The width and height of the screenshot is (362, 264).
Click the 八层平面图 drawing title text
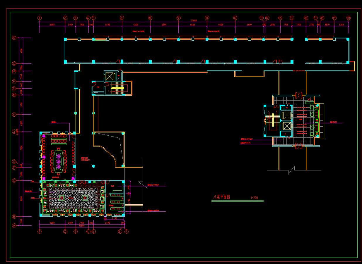pos(221,197)
